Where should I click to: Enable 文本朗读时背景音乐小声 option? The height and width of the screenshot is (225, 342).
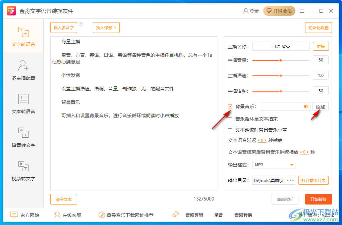tap(230, 130)
